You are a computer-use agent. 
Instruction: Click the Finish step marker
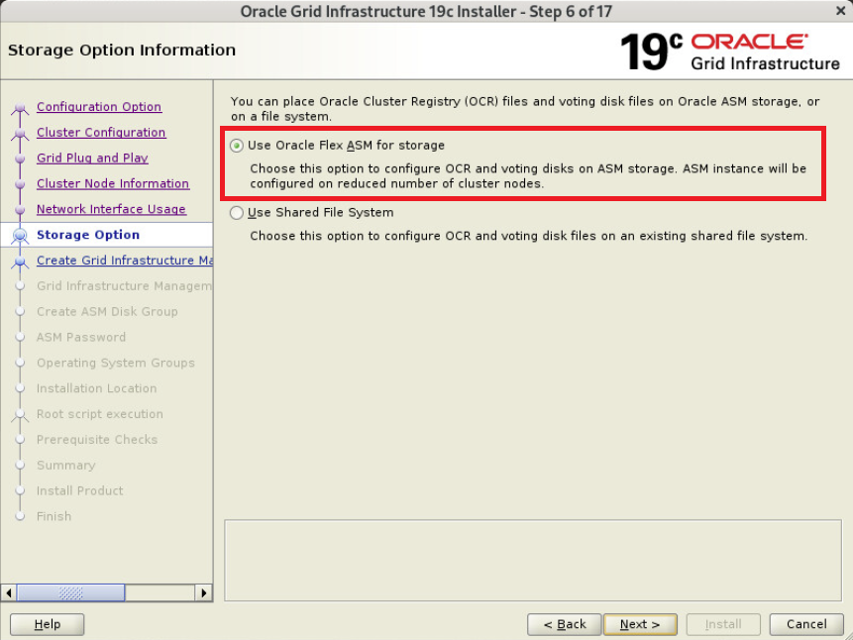20,516
